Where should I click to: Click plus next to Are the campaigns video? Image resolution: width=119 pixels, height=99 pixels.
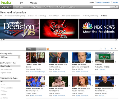tap(46, 86)
